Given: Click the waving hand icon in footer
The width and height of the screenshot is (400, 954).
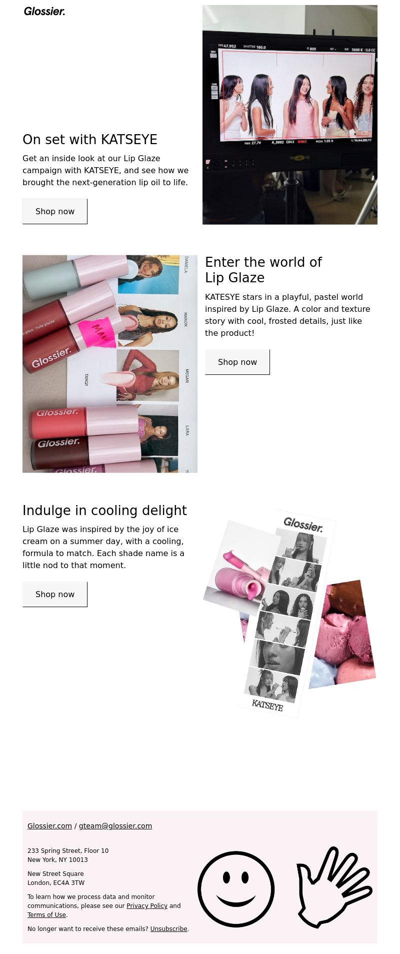Looking at the screenshot, I should (x=334, y=887).
